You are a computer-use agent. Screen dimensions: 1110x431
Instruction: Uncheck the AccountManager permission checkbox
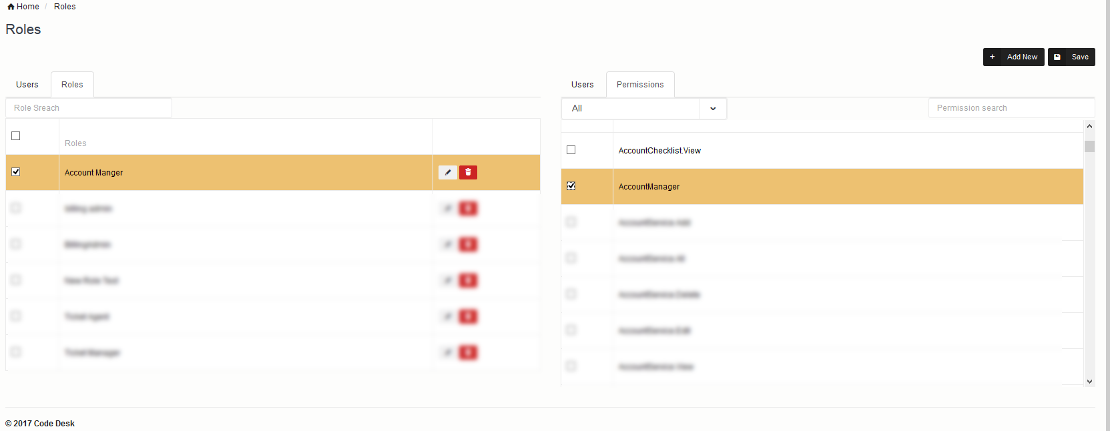coord(571,186)
